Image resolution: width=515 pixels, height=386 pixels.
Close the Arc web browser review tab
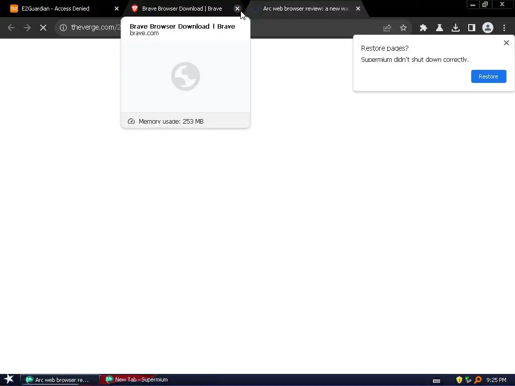pyautogui.click(x=358, y=9)
